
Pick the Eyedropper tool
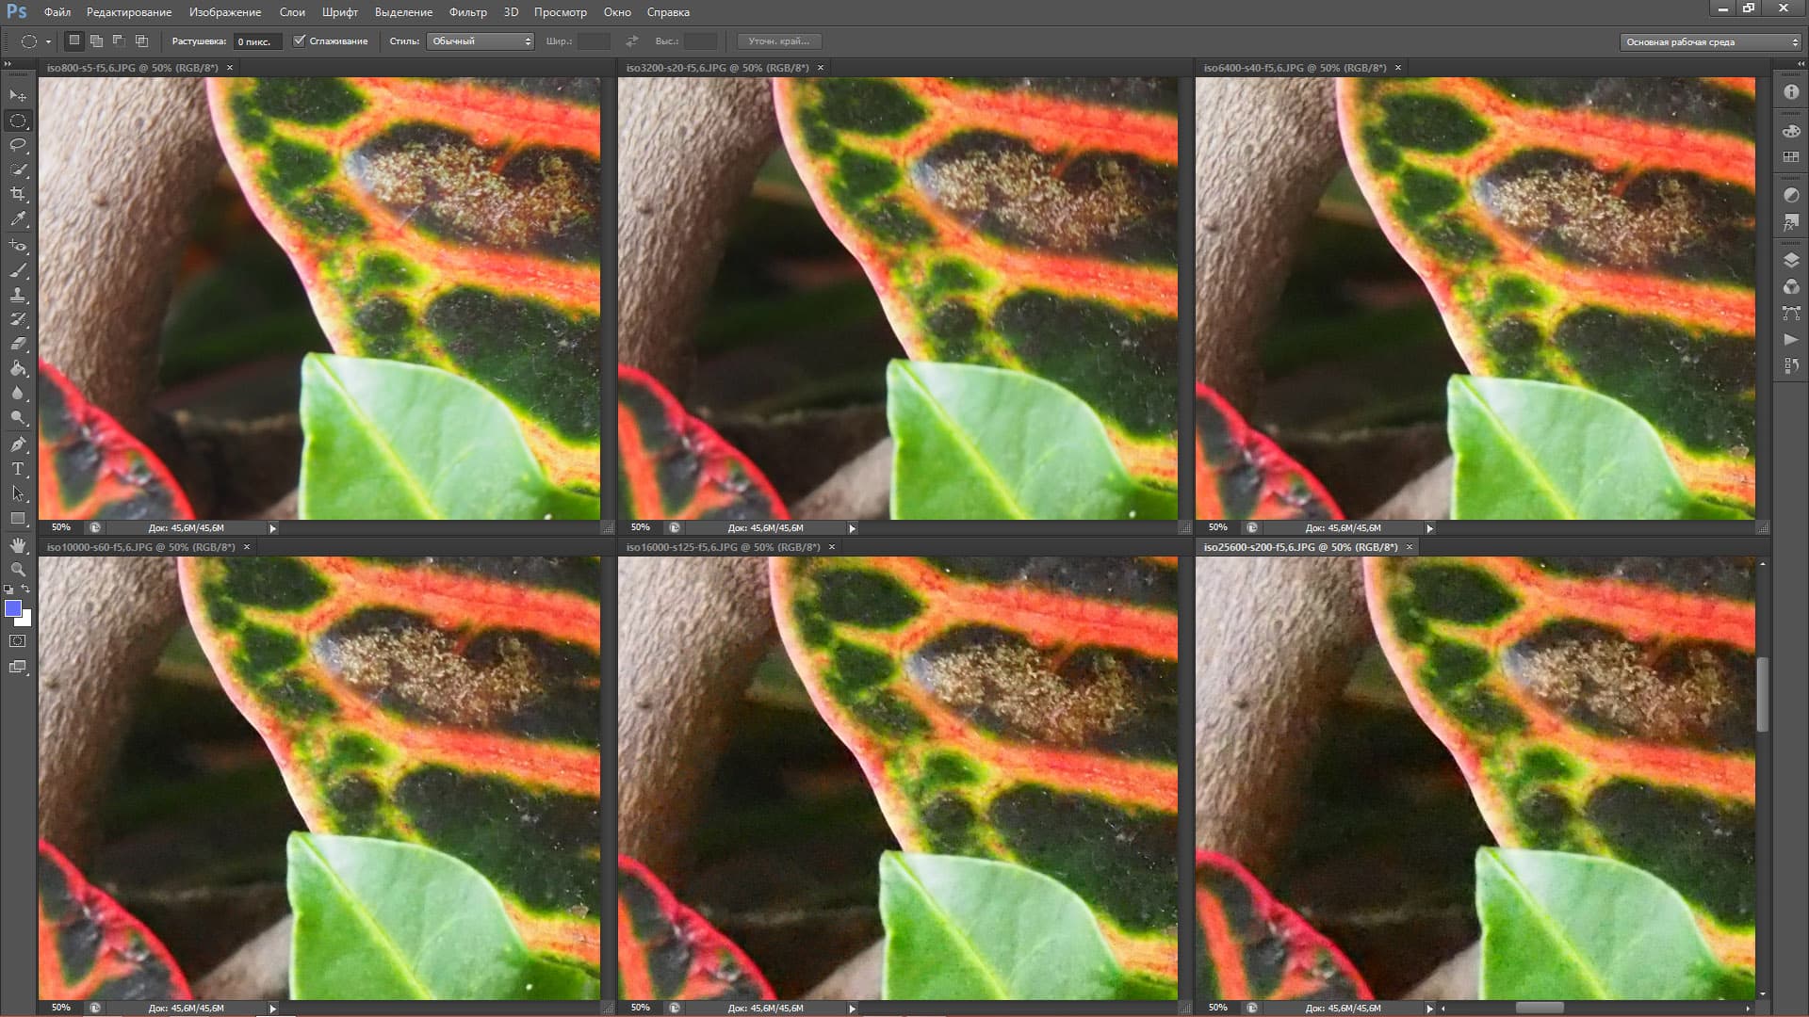tap(18, 218)
